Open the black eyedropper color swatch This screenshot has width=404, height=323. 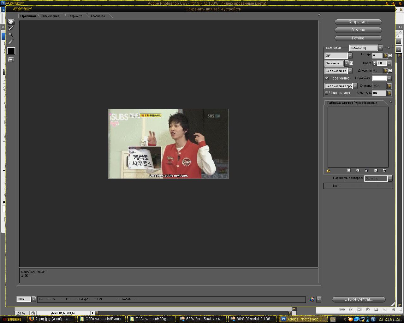(11, 50)
